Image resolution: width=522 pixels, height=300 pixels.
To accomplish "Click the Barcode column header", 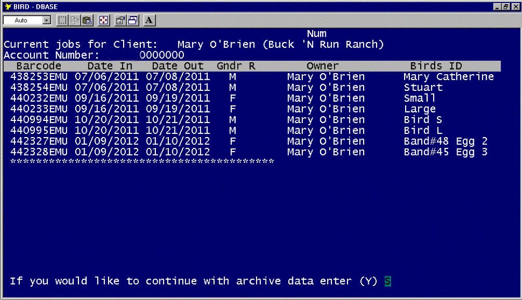I will [x=39, y=66].
